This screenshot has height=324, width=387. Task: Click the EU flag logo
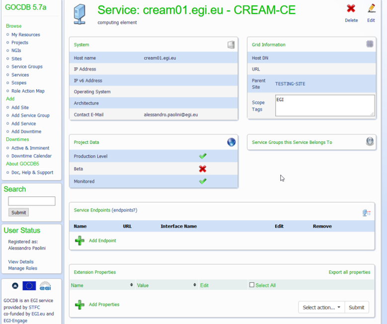pos(29,286)
